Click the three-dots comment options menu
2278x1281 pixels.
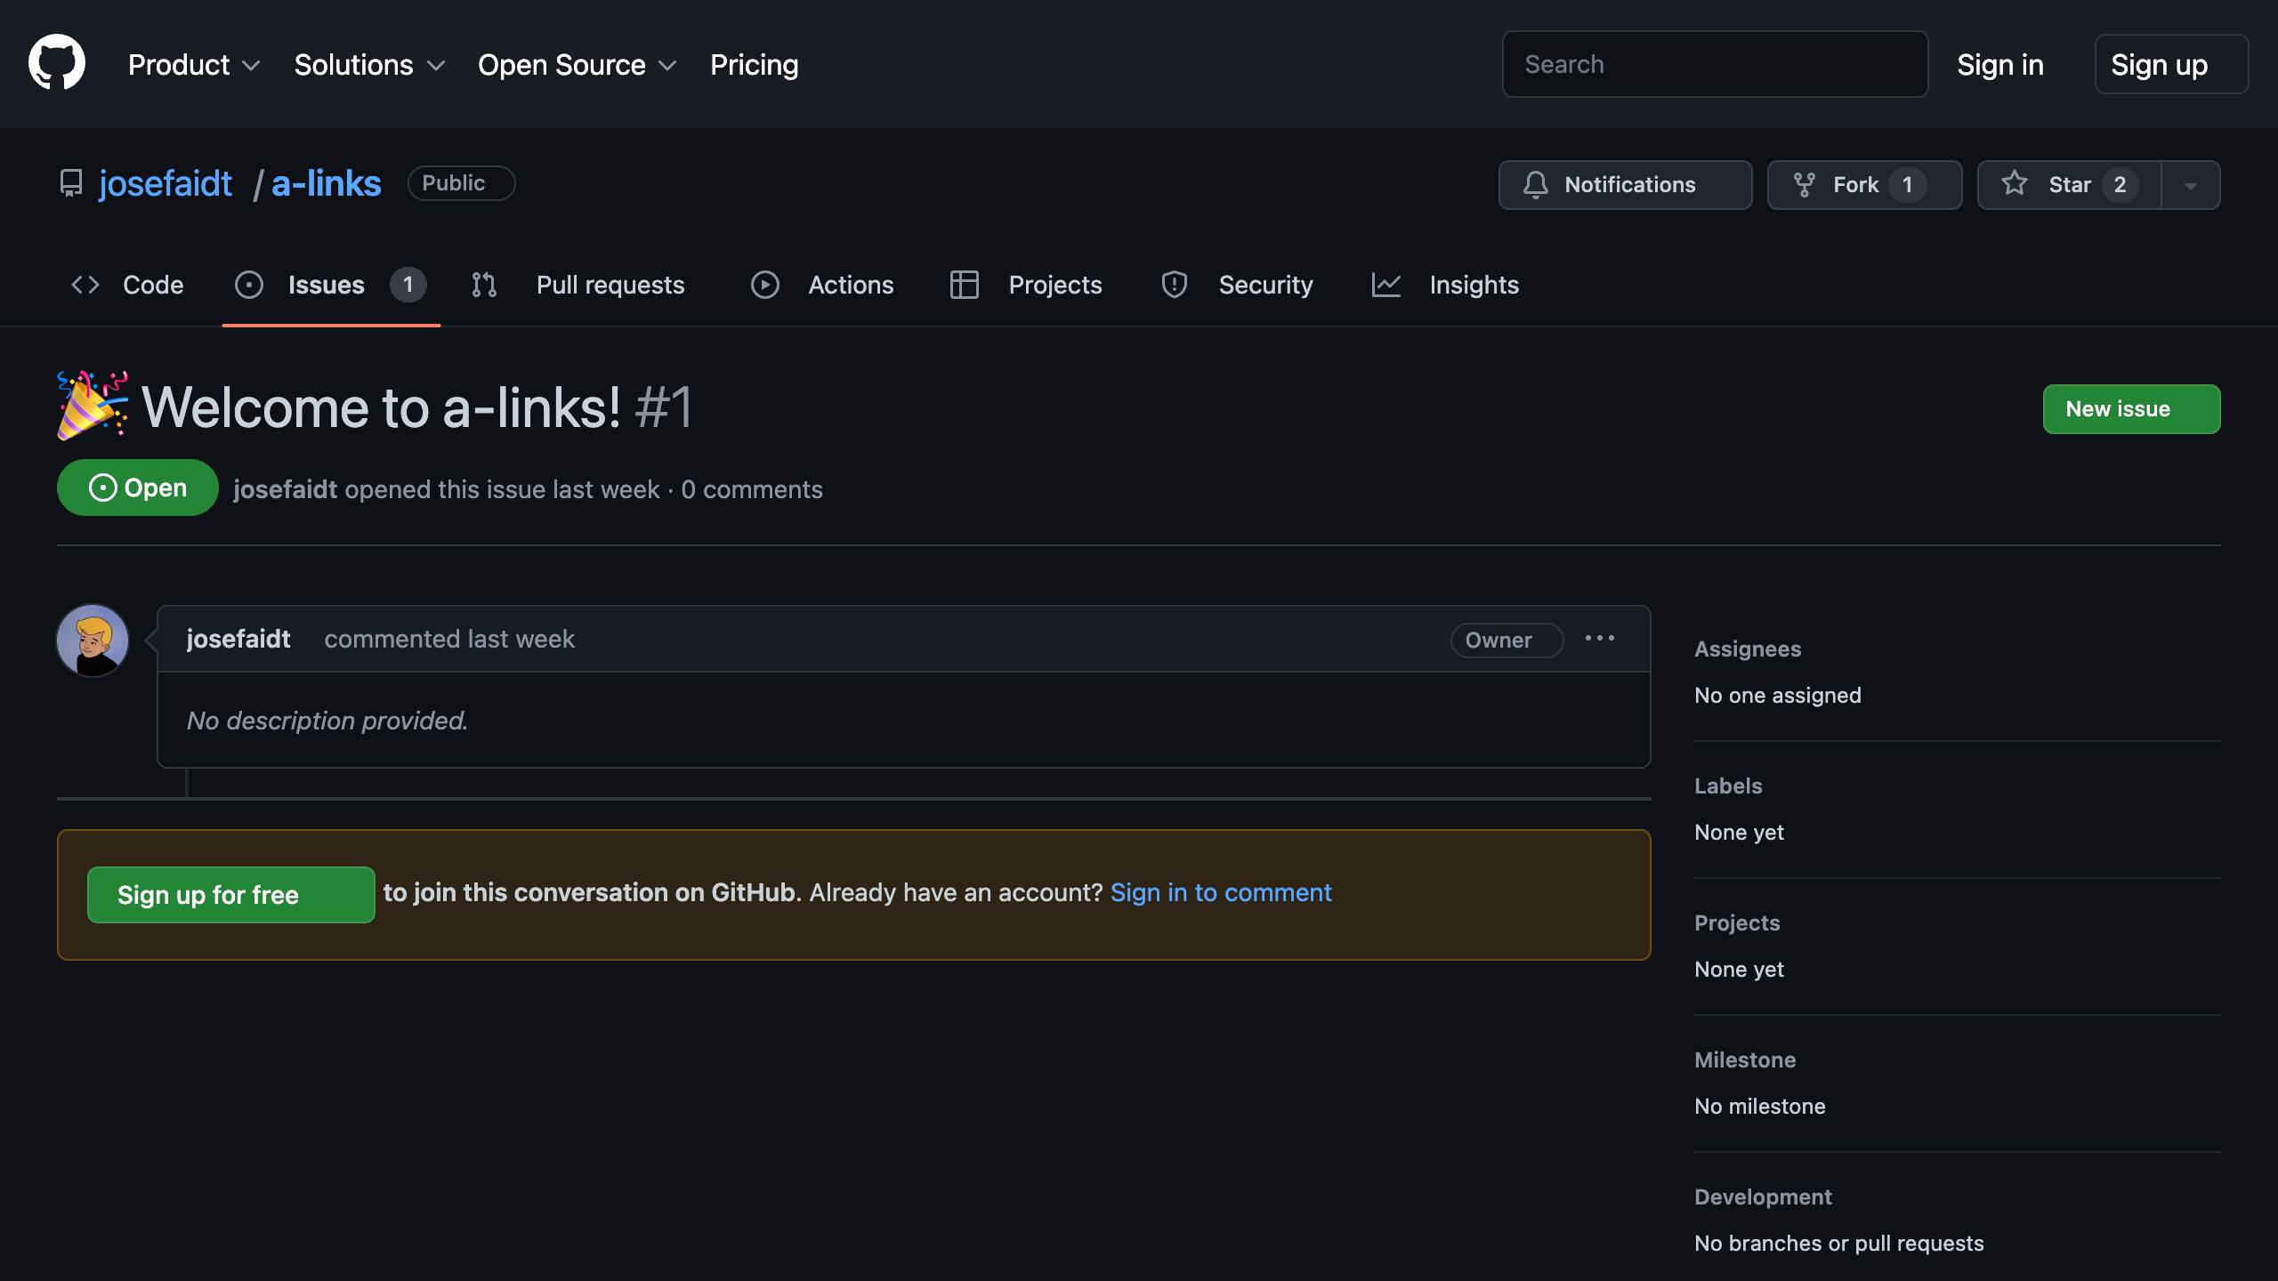[x=1599, y=639]
